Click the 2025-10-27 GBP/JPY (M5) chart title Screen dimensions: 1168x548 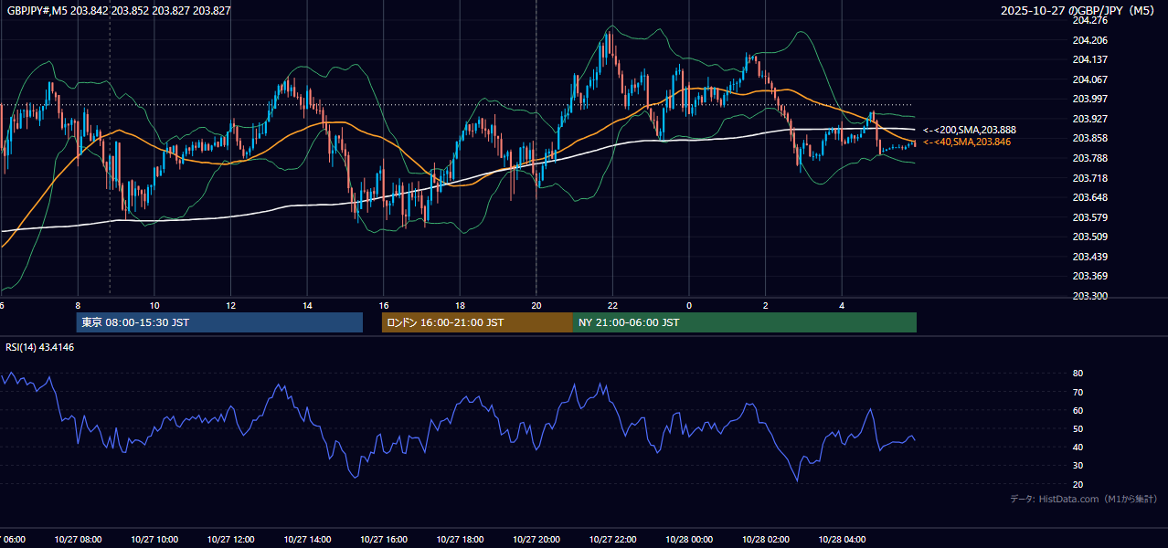[1079, 11]
